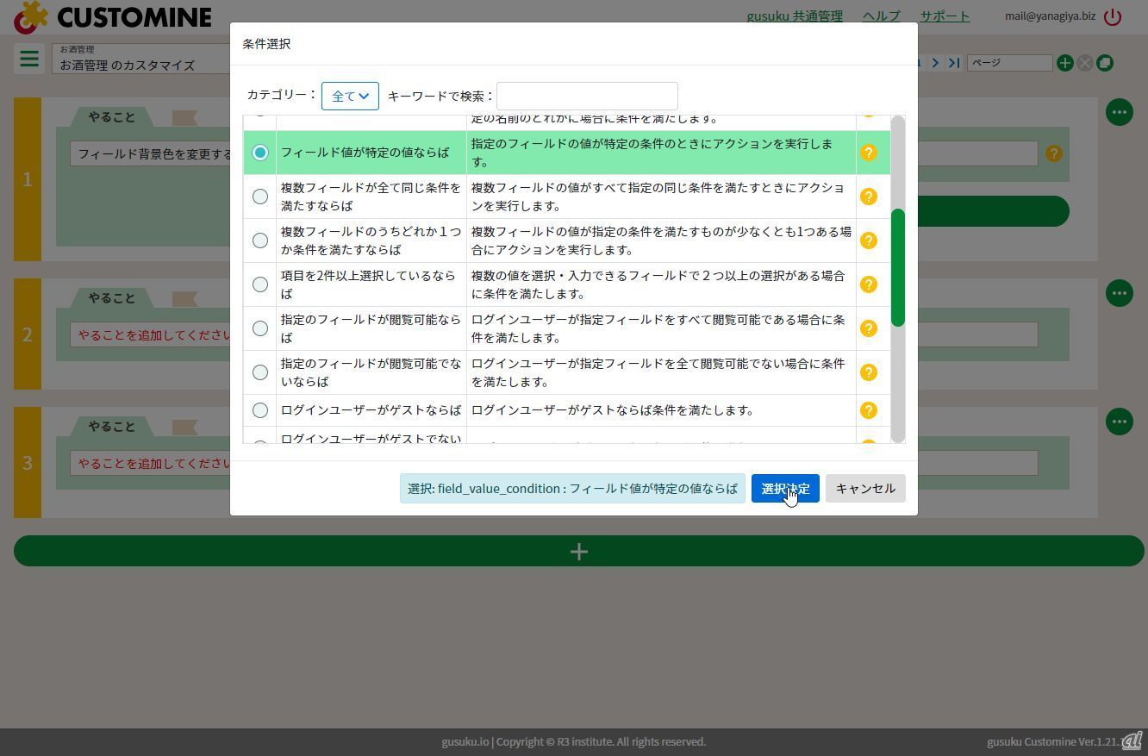Open the ヘルプ menu link

tap(881, 16)
